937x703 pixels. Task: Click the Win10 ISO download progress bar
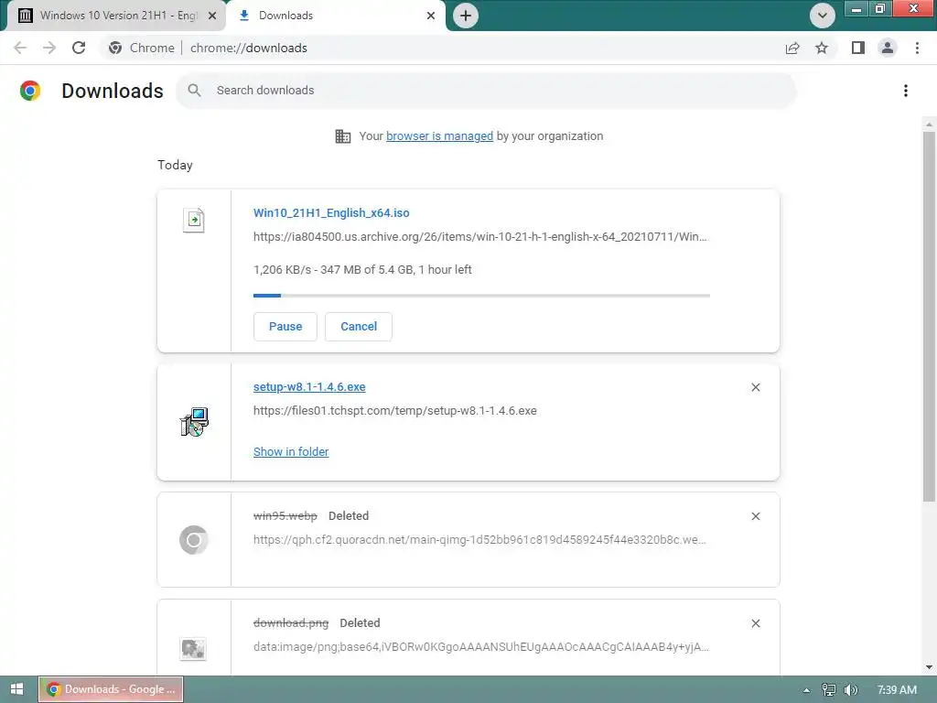pos(481,296)
